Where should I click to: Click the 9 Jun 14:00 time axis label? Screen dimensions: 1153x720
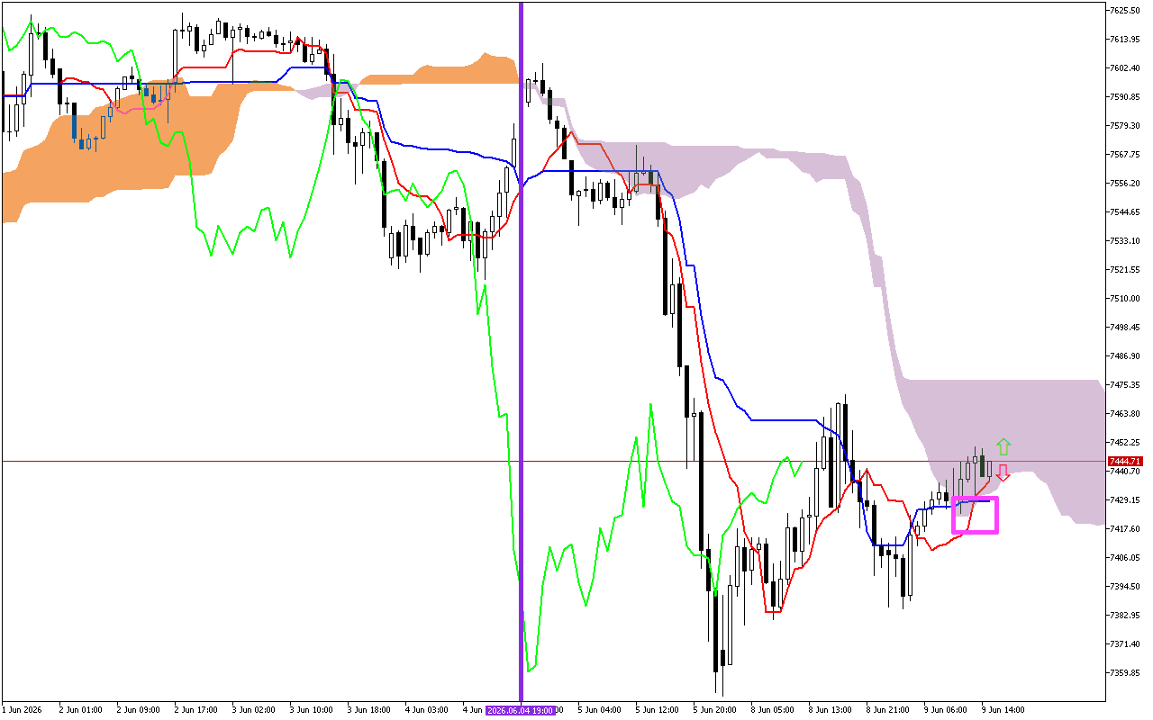pyautogui.click(x=1003, y=710)
